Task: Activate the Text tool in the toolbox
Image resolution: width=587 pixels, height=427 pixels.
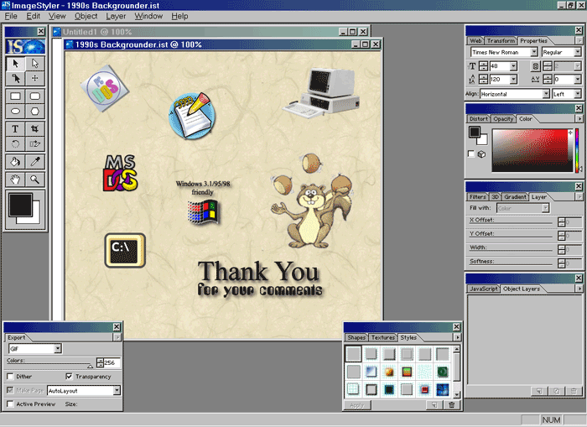Action: tap(15, 129)
